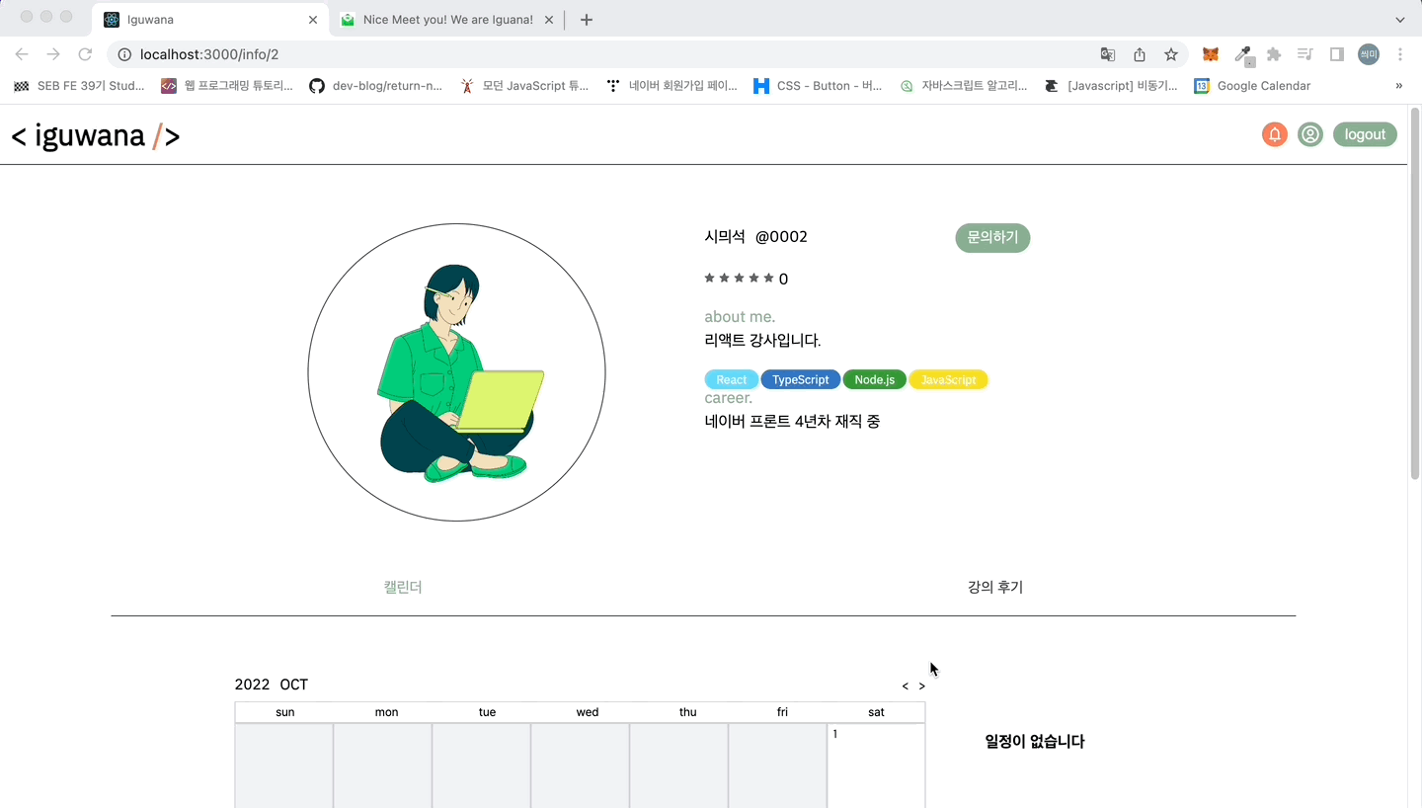
Task: Click the 일정이 없습니다 text
Action: [1035, 741]
